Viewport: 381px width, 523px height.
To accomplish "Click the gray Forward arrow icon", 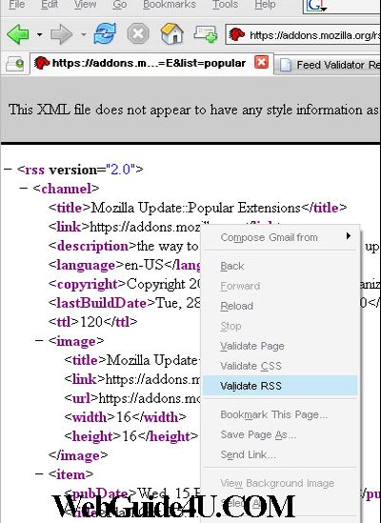I will pyautogui.click(x=61, y=34).
